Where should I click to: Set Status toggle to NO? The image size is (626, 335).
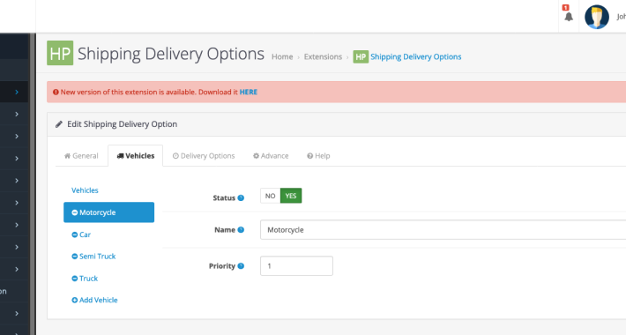(x=271, y=196)
